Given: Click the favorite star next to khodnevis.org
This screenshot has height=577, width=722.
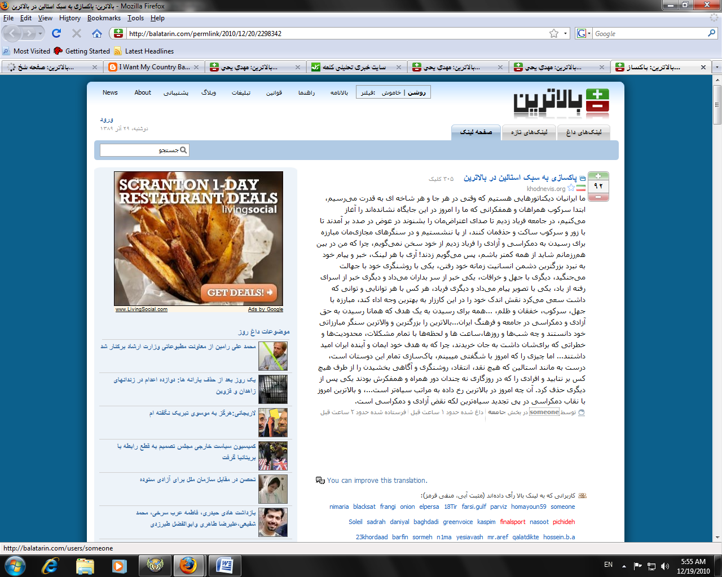Looking at the screenshot, I should click(571, 188).
